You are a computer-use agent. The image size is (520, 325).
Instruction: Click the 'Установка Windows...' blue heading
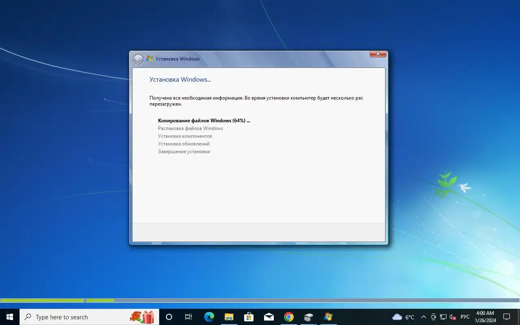click(180, 80)
